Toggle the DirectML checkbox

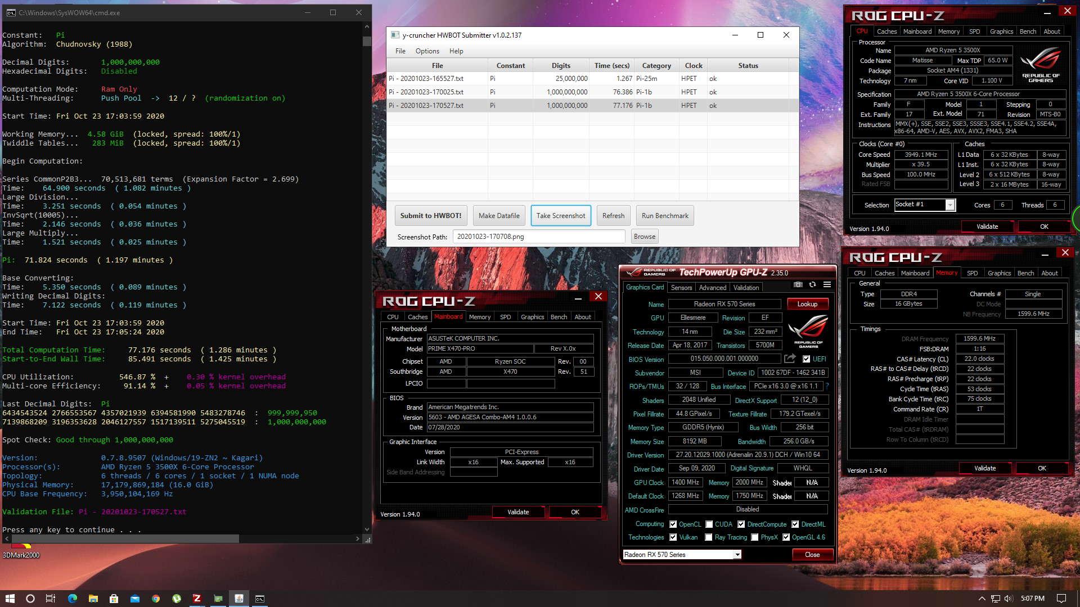pyautogui.click(x=795, y=524)
